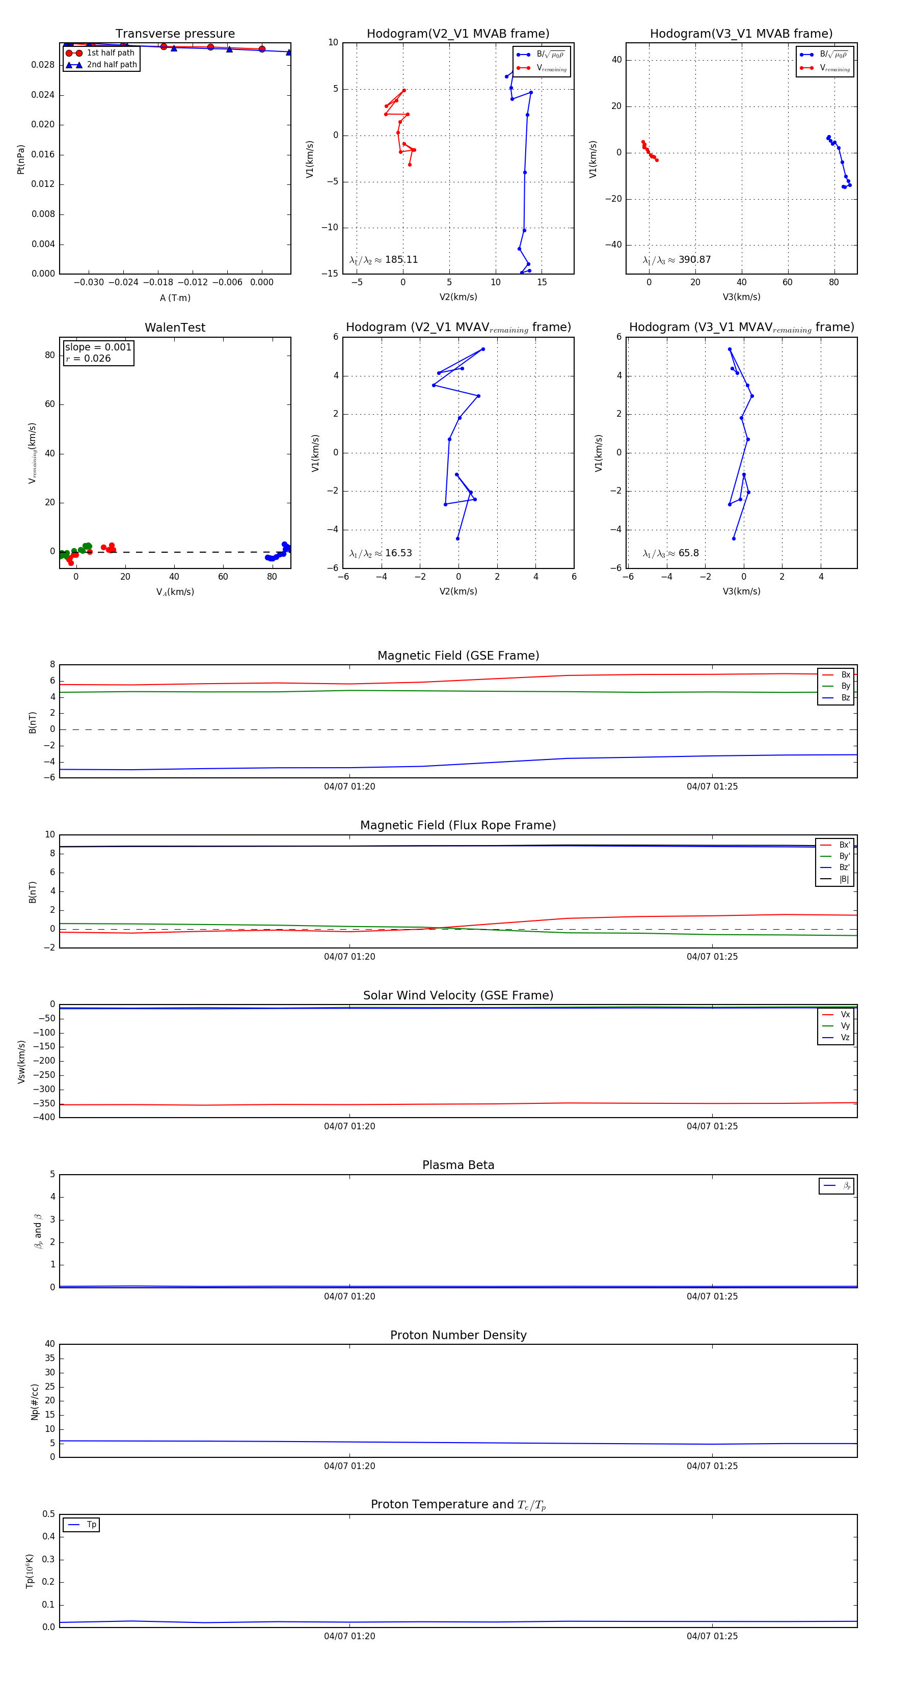
Task: Click the 'V_A(km/s)' x-axis label in WalenTest
Action: click(x=175, y=592)
